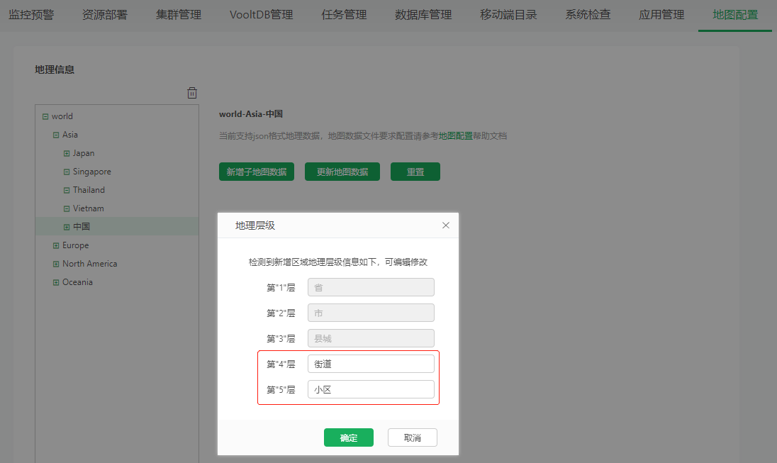Click the 第"5"层 field containing 小区
This screenshot has height=463, width=777.
pos(371,389)
